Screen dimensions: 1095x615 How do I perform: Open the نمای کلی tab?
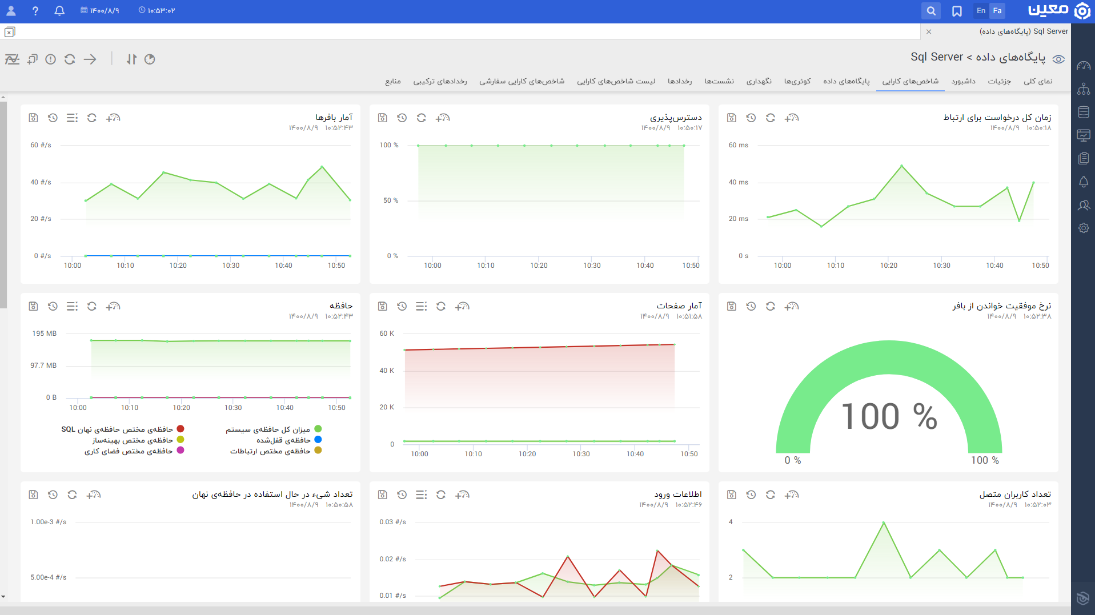pyautogui.click(x=1038, y=81)
